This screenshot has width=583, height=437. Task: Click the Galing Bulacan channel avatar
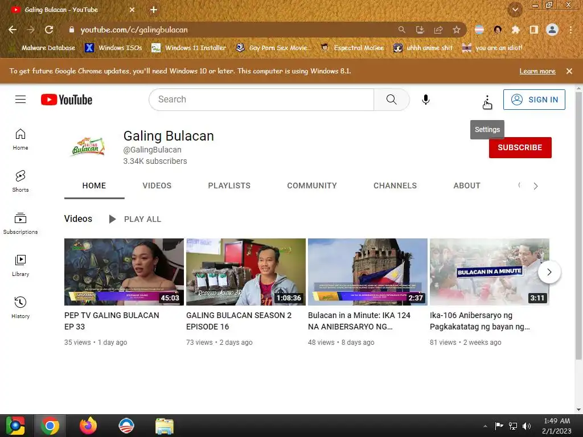(88, 147)
